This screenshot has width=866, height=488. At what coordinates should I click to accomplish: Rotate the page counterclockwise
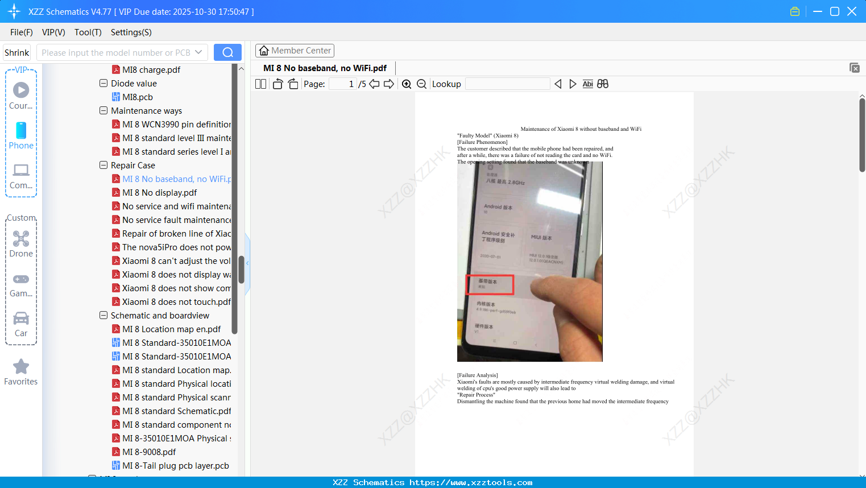coord(278,84)
